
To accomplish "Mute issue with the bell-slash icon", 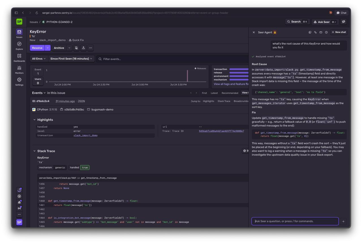I will [x=76, y=48].
